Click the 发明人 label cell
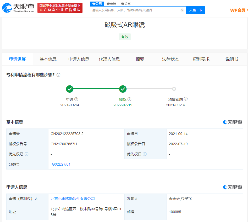 pyautogui.click(x=146, y=199)
